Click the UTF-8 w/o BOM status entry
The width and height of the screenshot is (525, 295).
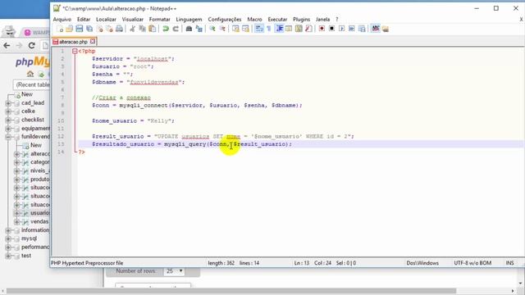[472, 263]
